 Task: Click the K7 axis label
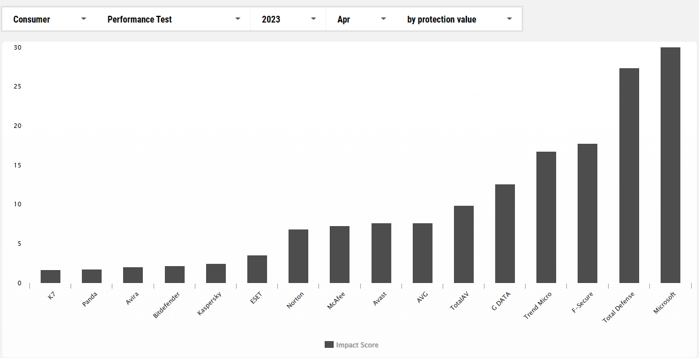[51, 295]
